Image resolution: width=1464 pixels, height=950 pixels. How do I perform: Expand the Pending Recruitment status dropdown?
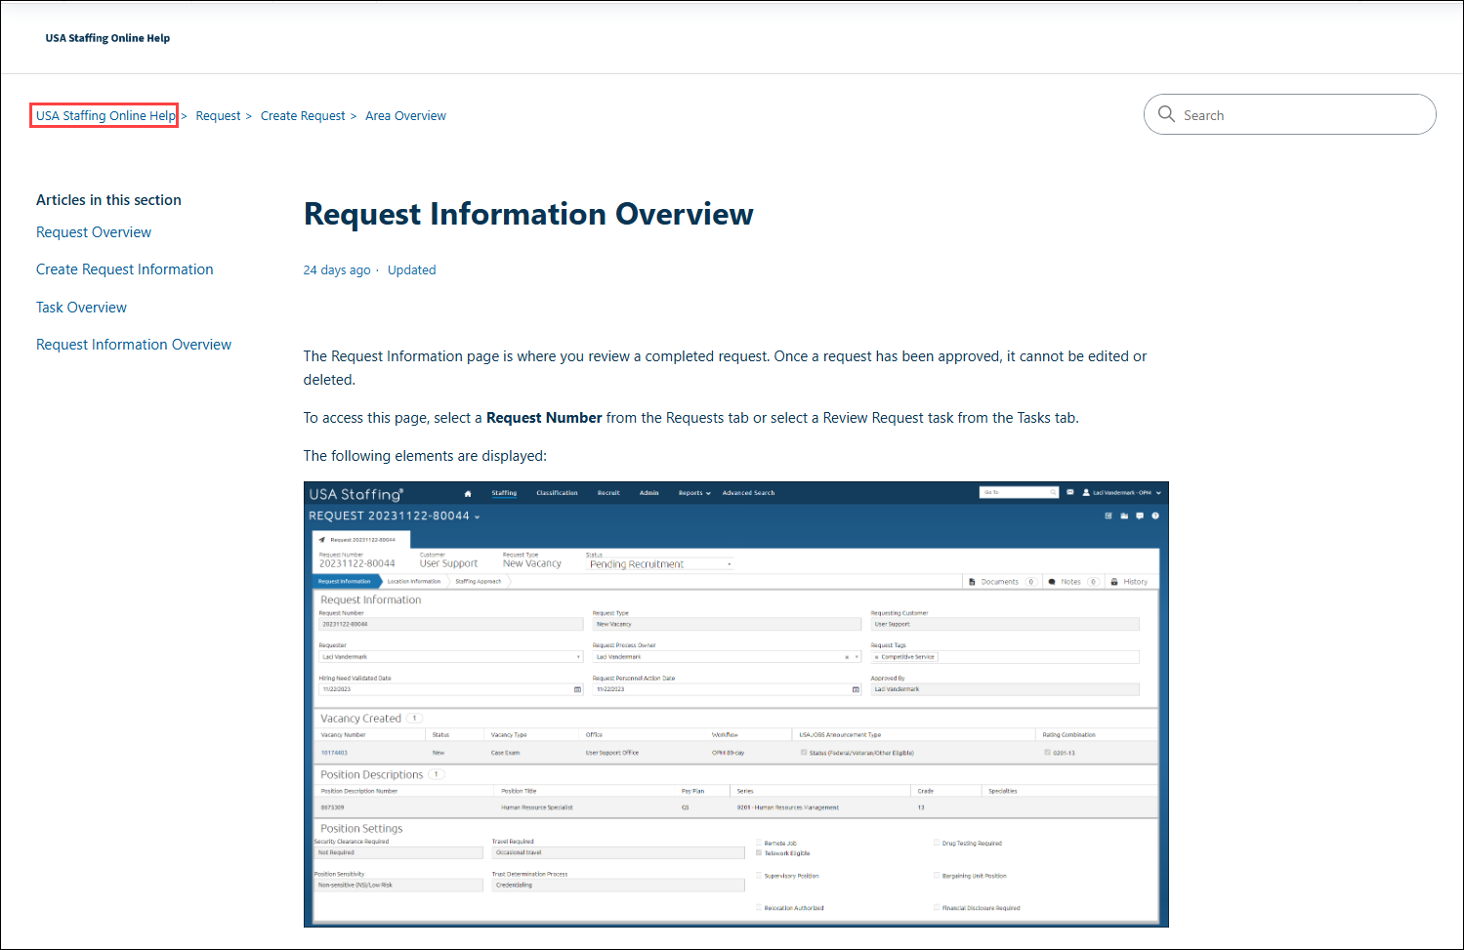[x=729, y=563]
